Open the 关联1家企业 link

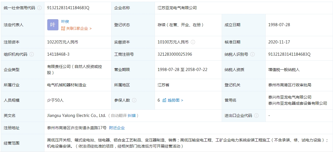coord(77,28)
